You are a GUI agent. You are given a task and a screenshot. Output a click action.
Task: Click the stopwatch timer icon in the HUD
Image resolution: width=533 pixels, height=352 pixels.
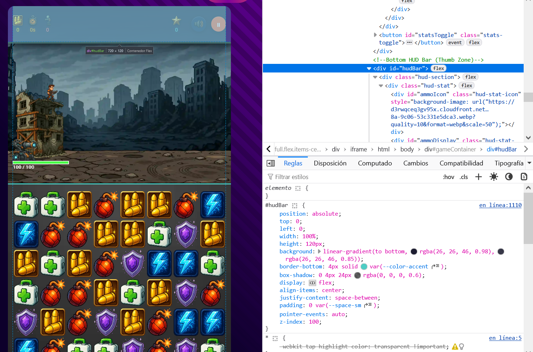[x=33, y=20]
